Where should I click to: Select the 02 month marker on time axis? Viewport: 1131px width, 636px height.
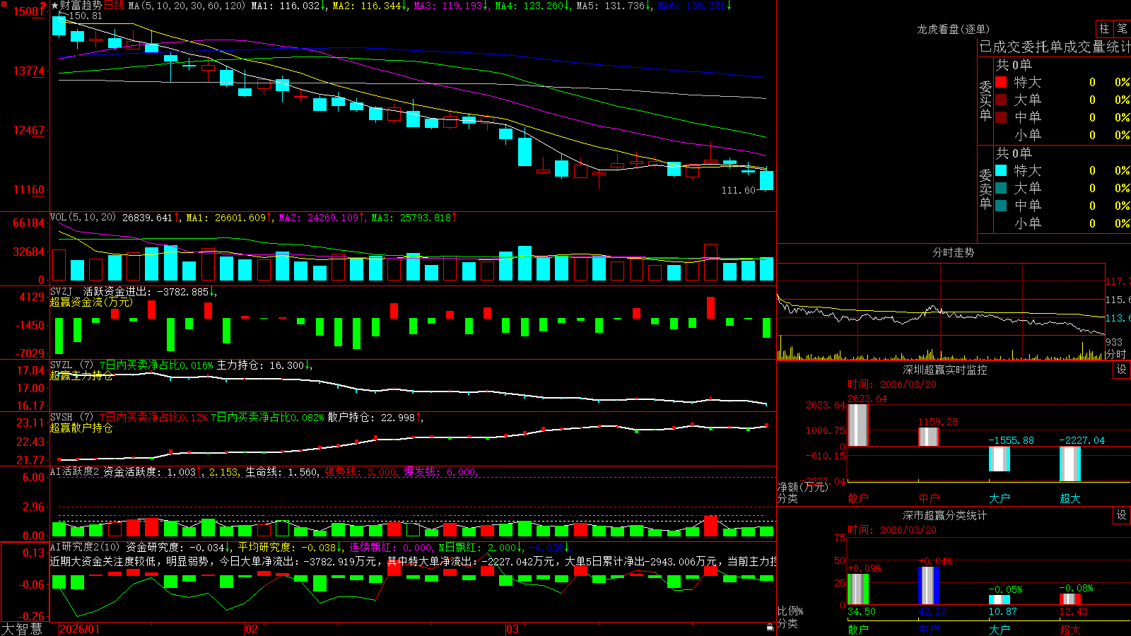click(252, 629)
